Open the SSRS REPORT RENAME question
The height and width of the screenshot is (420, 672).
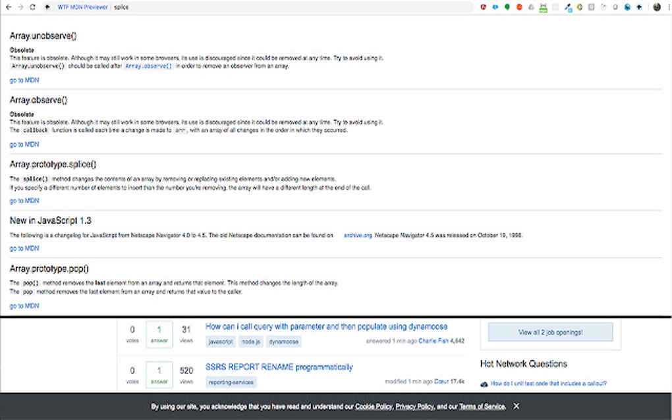click(278, 367)
